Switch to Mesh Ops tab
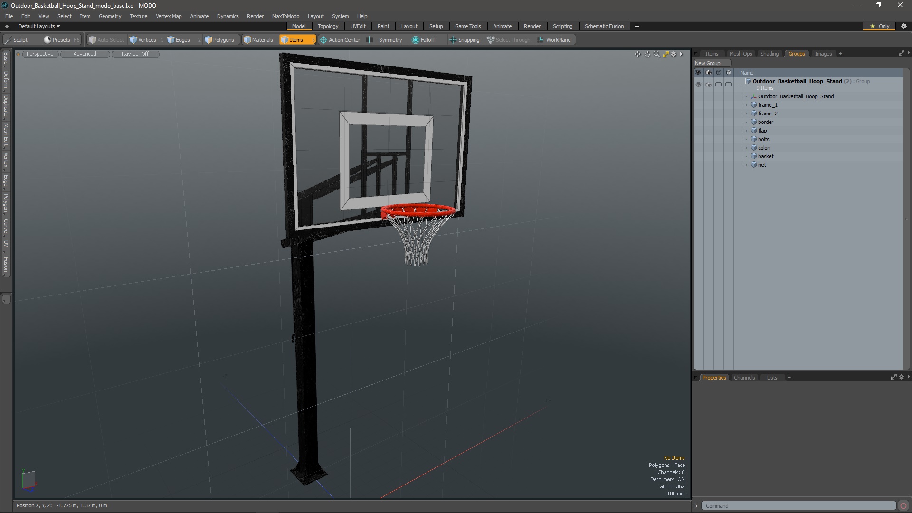The height and width of the screenshot is (513, 912). [x=741, y=54]
